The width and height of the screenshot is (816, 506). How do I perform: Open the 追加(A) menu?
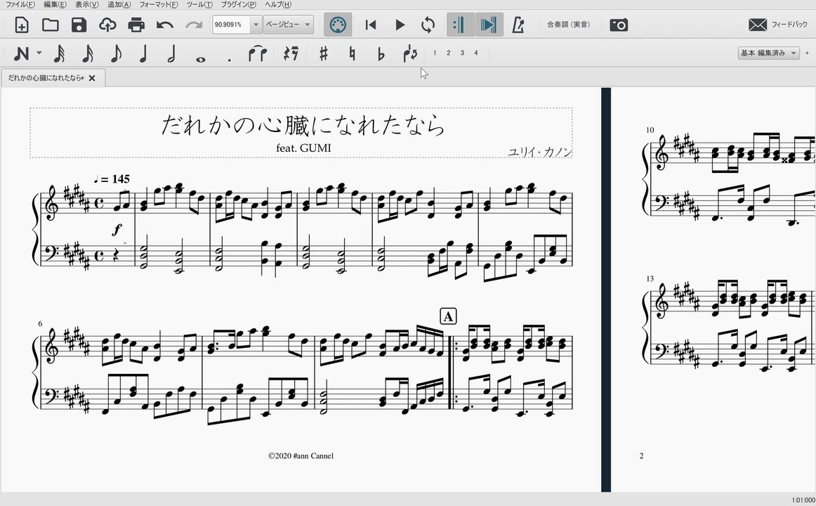click(x=119, y=4)
